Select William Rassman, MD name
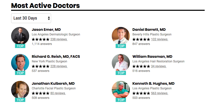Image resolution: width=207 pixels, height=104 pixels. 152,56
